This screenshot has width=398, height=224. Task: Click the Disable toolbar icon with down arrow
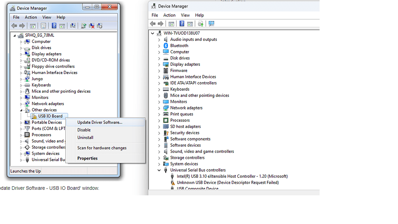coord(99,26)
